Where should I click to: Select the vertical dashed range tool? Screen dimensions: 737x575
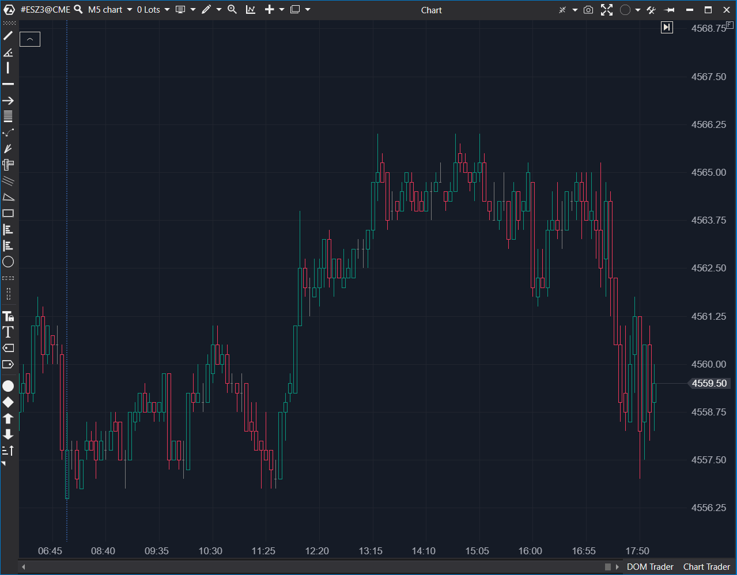[x=8, y=294]
